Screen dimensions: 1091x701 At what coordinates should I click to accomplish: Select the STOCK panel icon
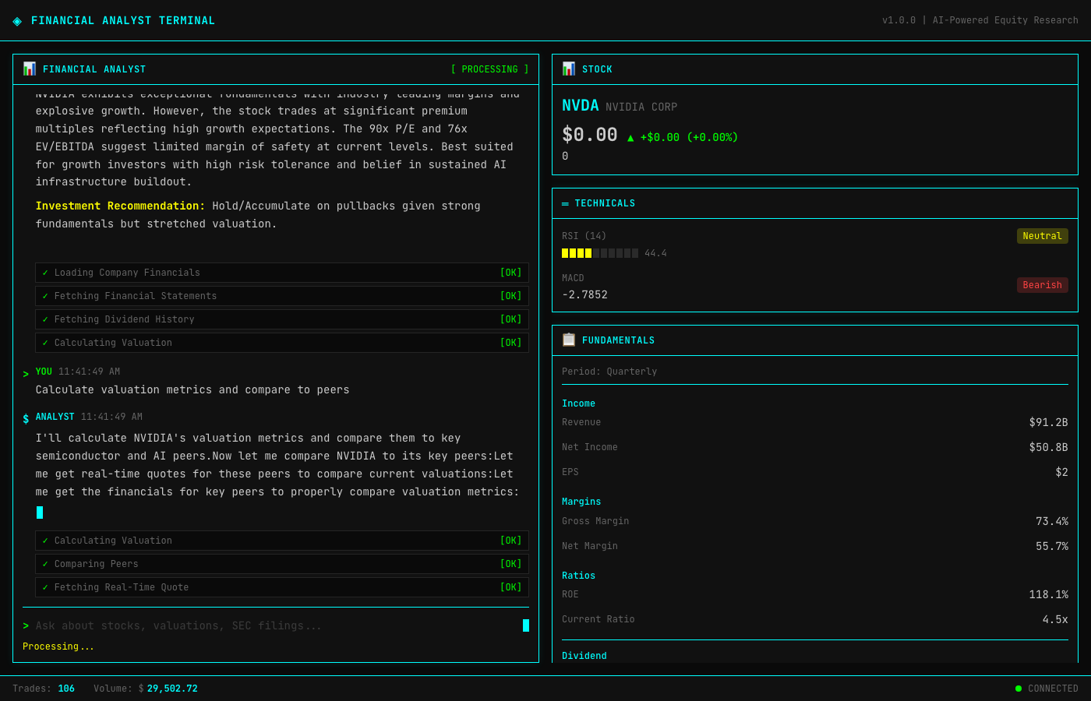pyautogui.click(x=568, y=69)
